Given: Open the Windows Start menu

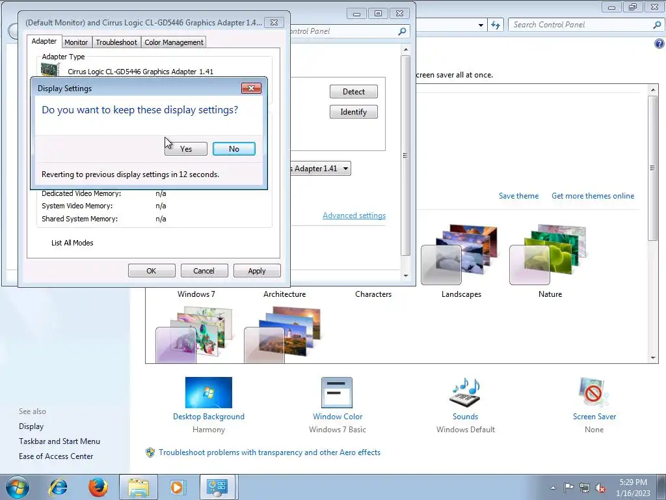Looking at the screenshot, I should [18, 487].
